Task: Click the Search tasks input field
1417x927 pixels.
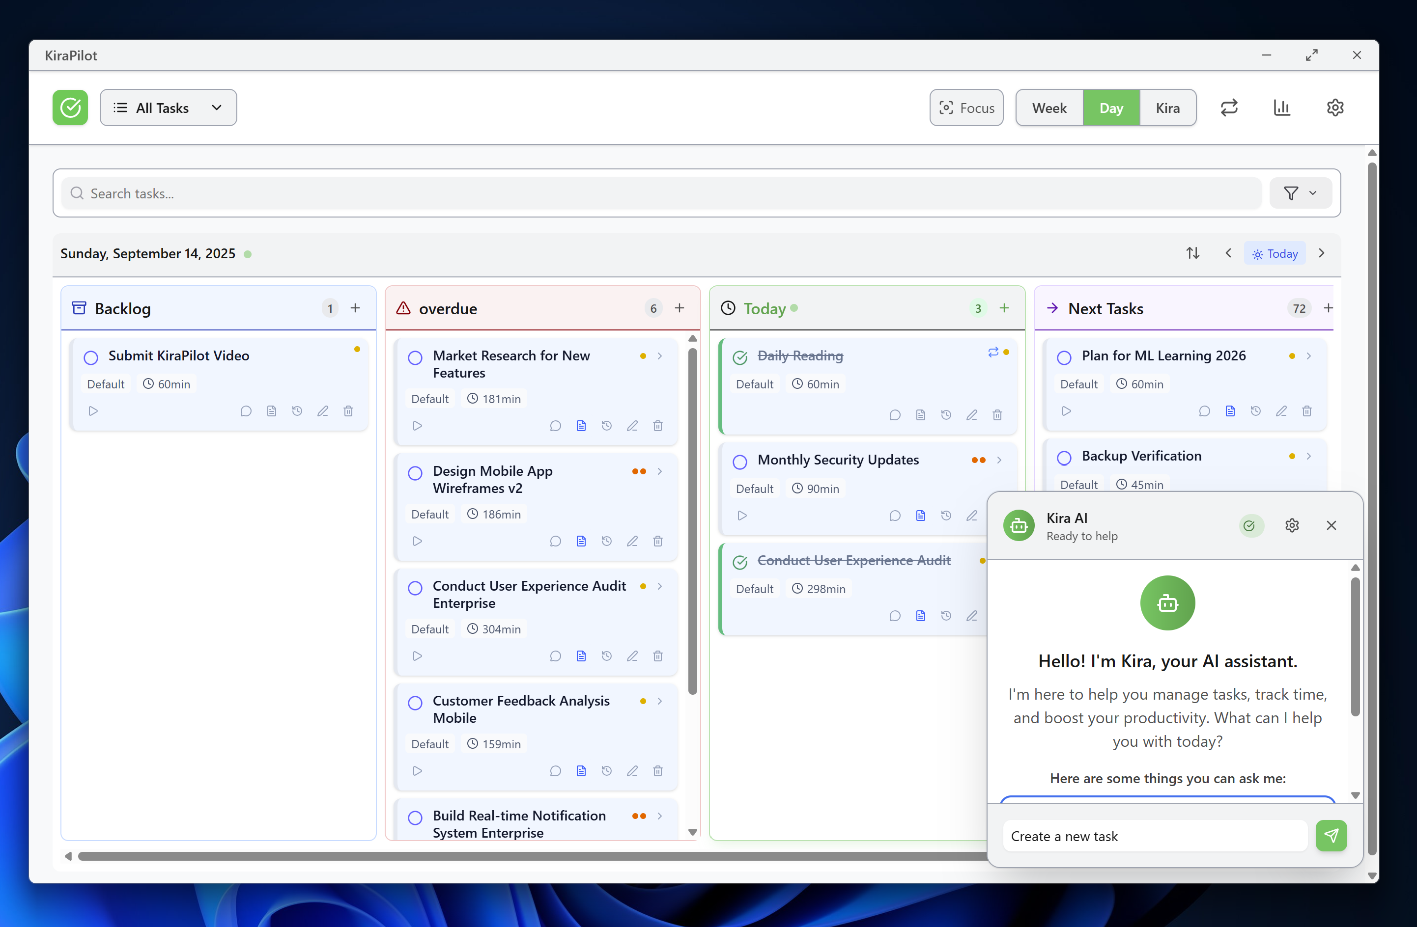Action: (x=661, y=193)
